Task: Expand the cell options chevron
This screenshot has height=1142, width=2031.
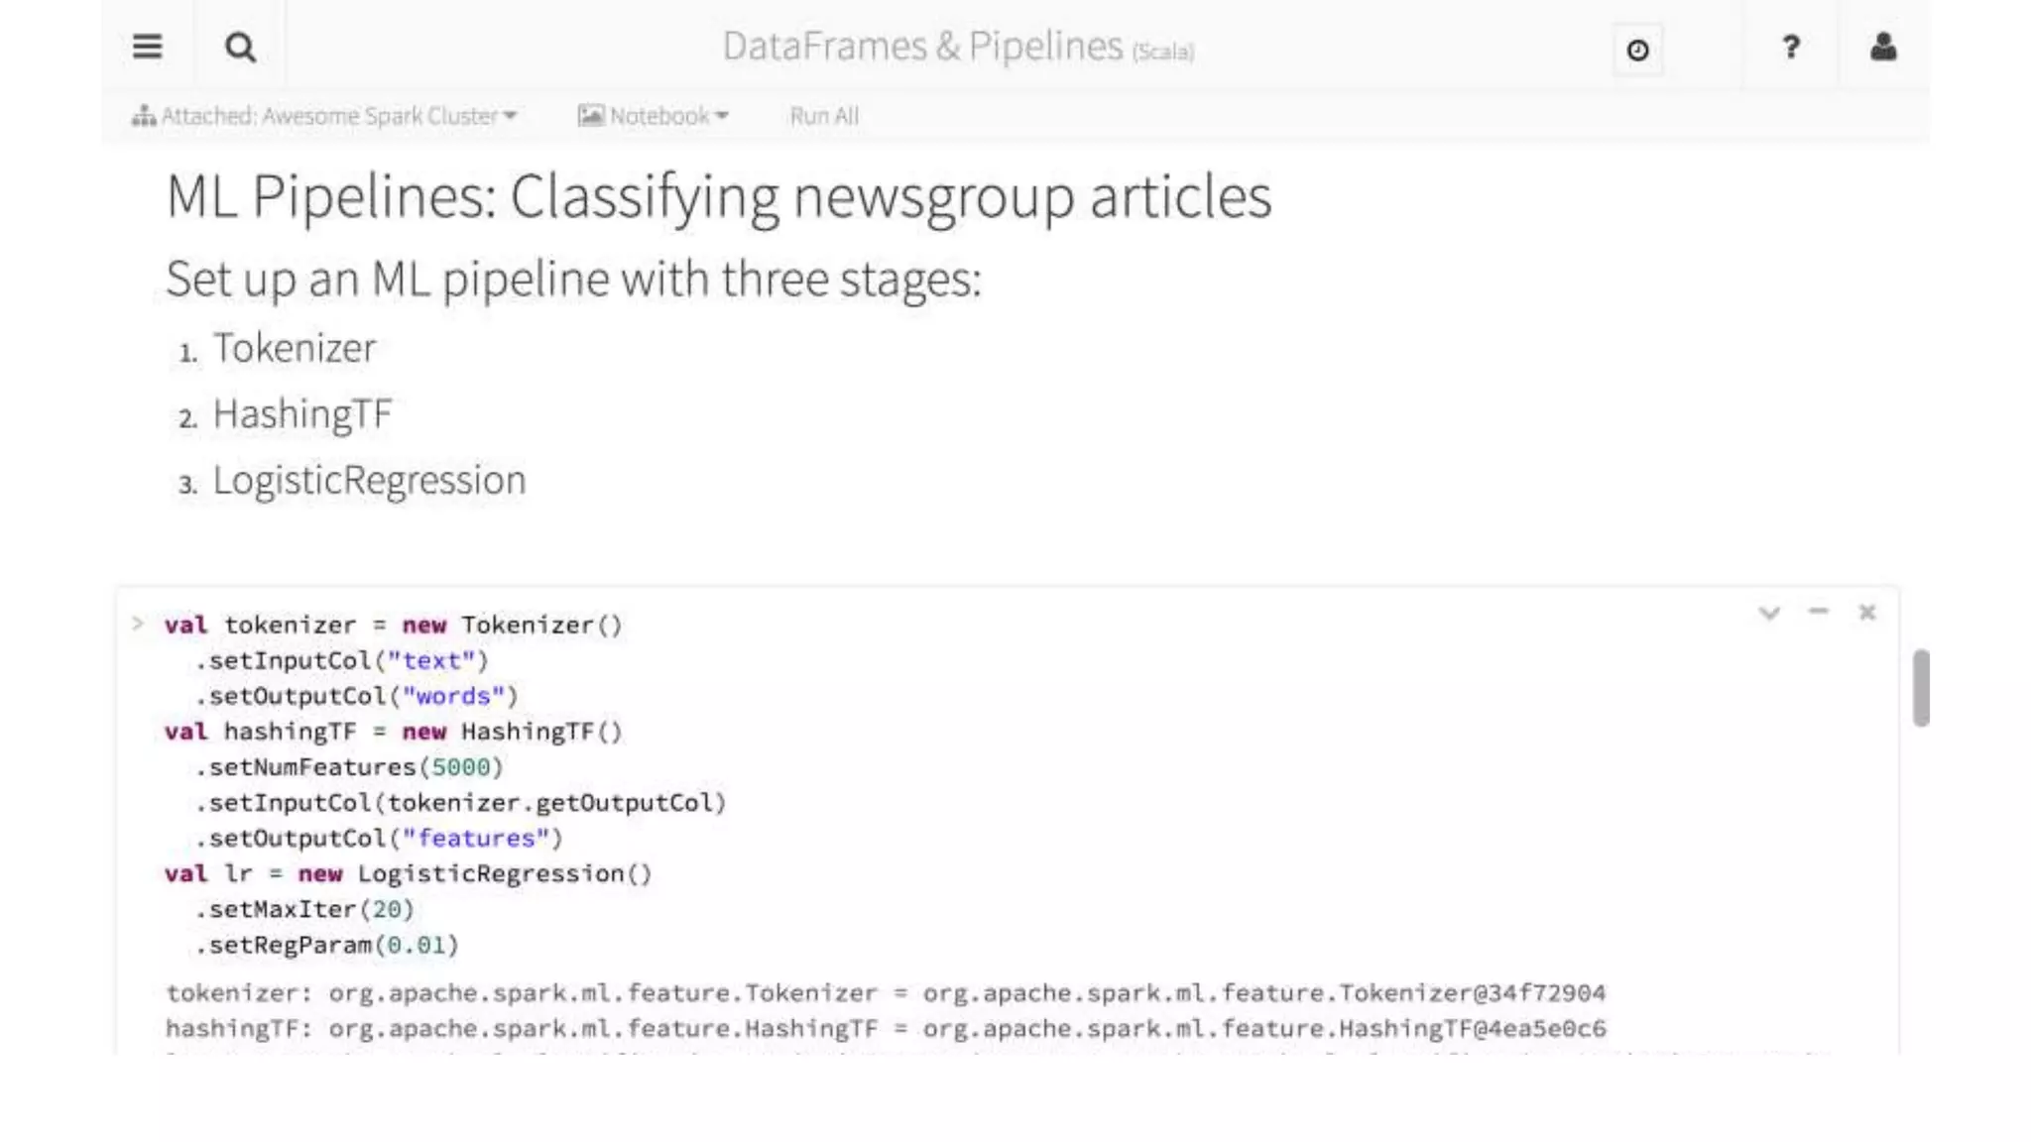Action: point(1769,613)
